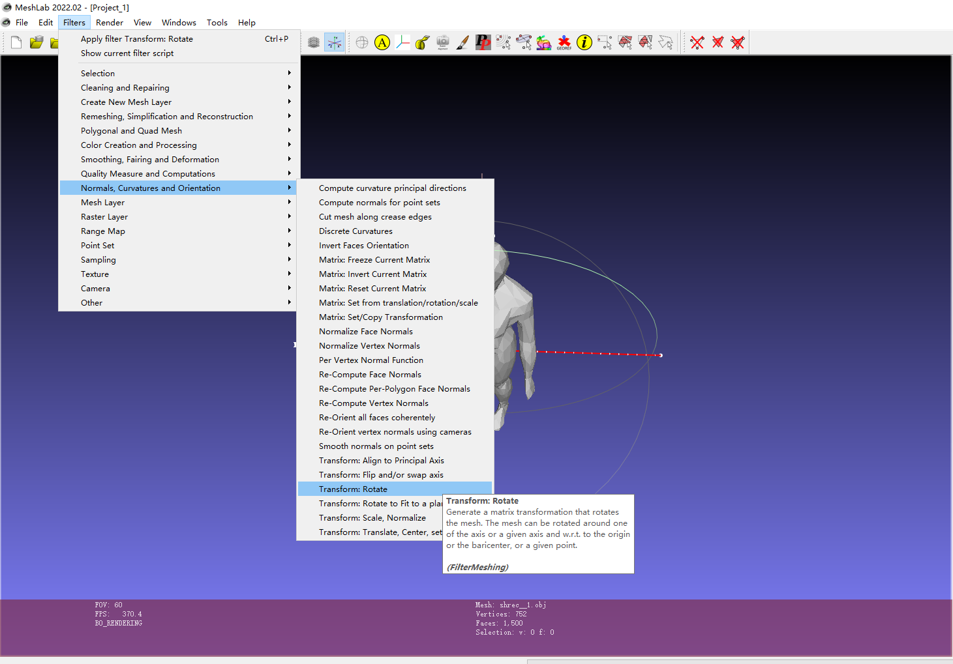Choose Discrete Curvatures filter
This screenshot has width=953, height=664.
[395, 231]
